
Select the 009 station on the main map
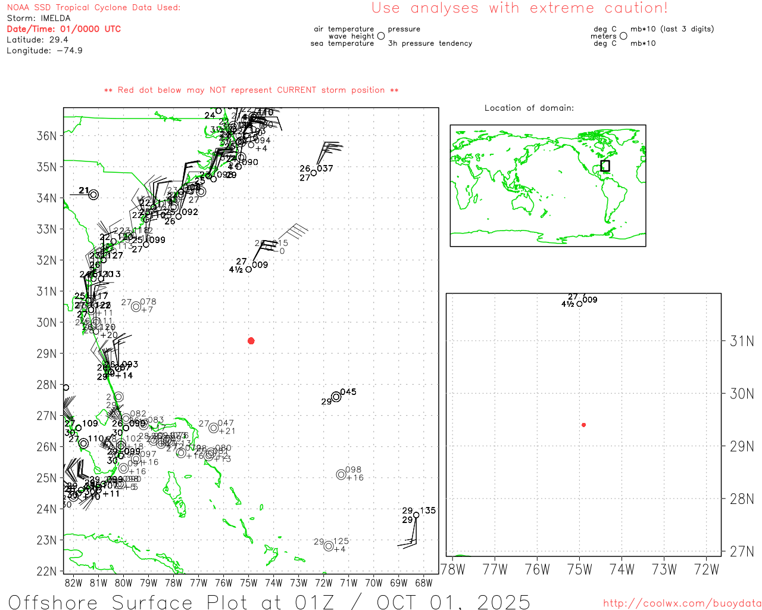pyautogui.click(x=249, y=269)
